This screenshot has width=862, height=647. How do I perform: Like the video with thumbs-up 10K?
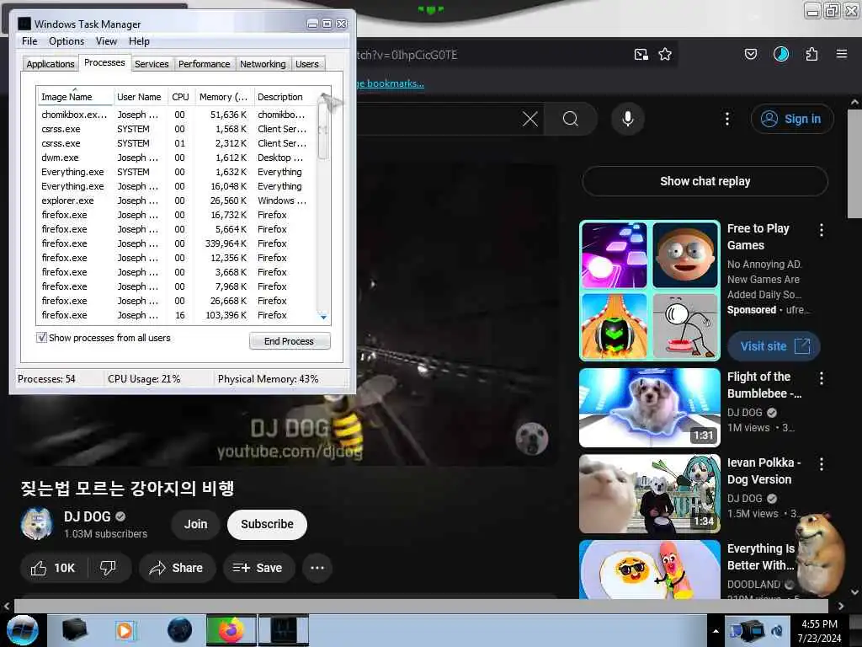pos(53,568)
